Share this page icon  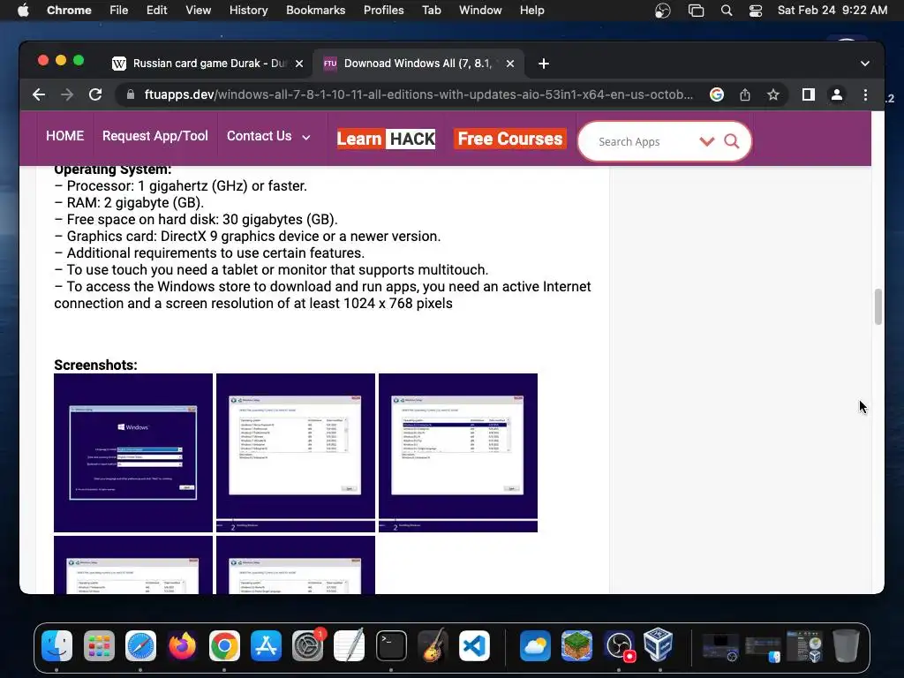tap(745, 94)
